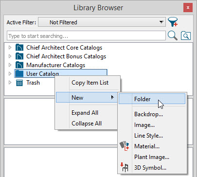Open the search options folder icon
This screenshot has width=197, height=177.
click(186, 35)
